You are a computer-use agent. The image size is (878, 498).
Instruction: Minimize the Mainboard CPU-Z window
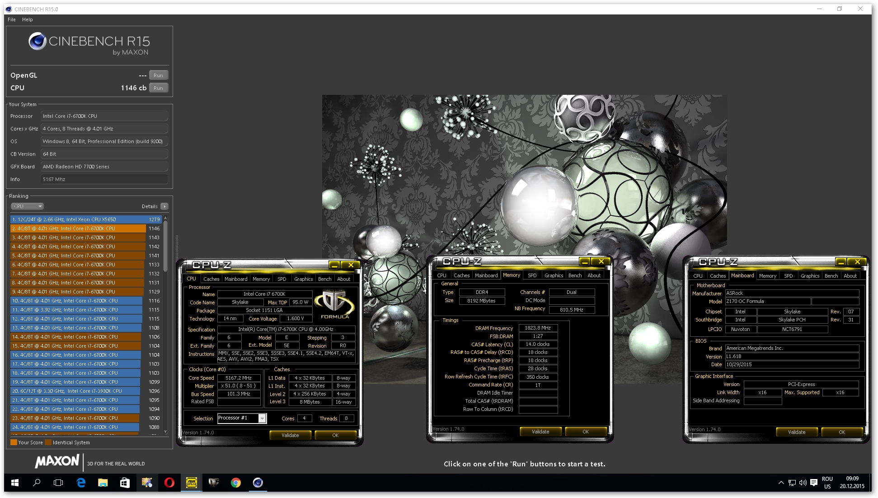tap(841, 262)
